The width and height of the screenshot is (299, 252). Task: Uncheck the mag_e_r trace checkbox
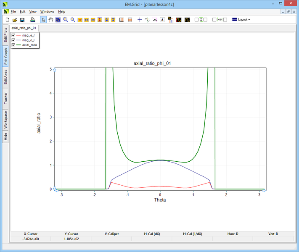tap(13, 35)
